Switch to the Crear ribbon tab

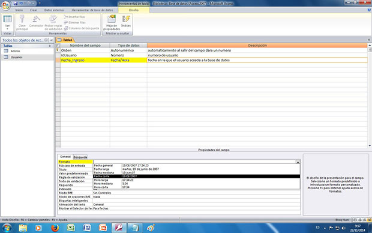tap(34, 10)
